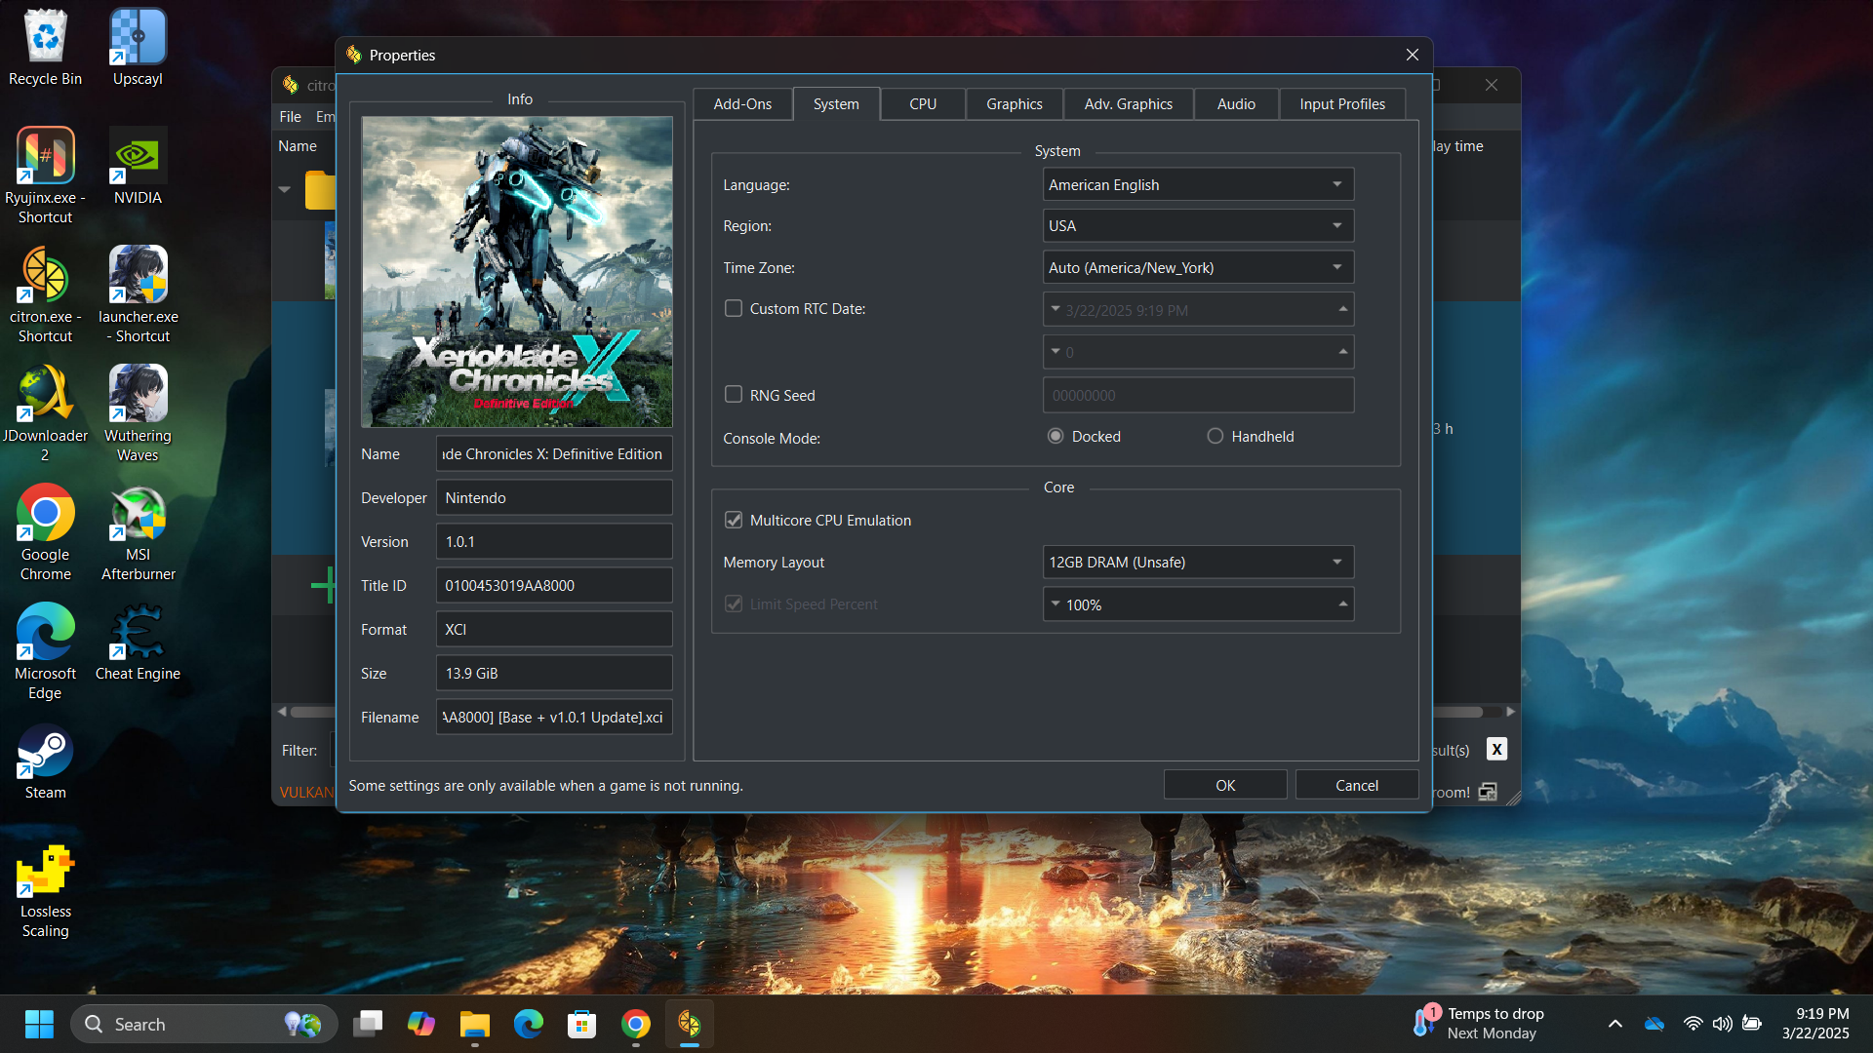The height and width of the screenshot is (1053, 1873).
Task: Click the Developer field Nintendo
Action: coord(554,497)
